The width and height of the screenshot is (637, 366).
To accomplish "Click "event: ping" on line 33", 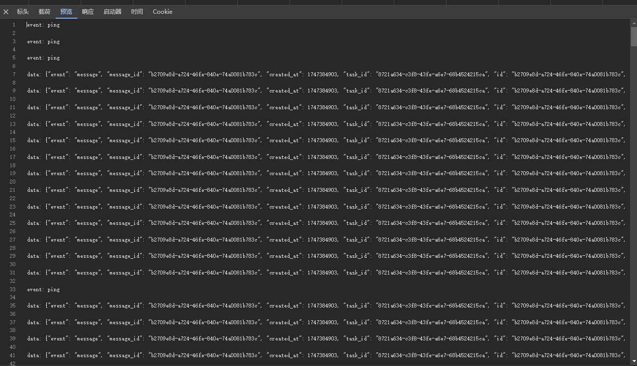I will click(x=43, y=290).
